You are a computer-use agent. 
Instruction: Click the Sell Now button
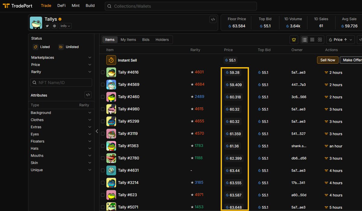[327, 60]
